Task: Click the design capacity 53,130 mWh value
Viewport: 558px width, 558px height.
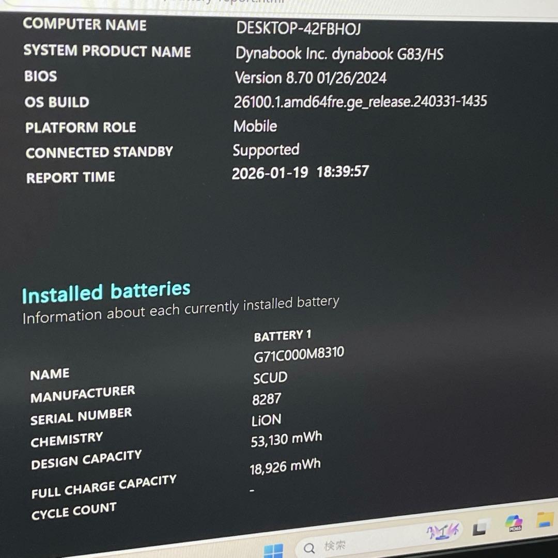Action: click(x=286, y=439)
